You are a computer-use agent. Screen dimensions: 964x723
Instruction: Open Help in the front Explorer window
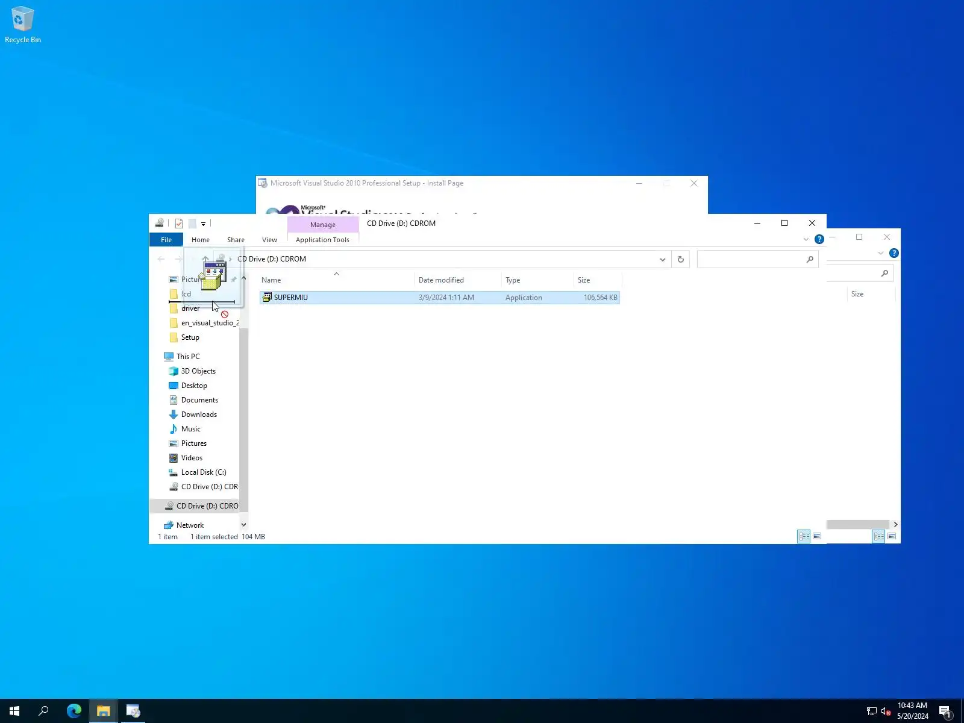tap(819, 240)
